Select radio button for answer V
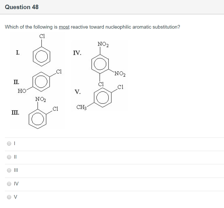Viewport: 224px width, 208px height. click(9, 197)
